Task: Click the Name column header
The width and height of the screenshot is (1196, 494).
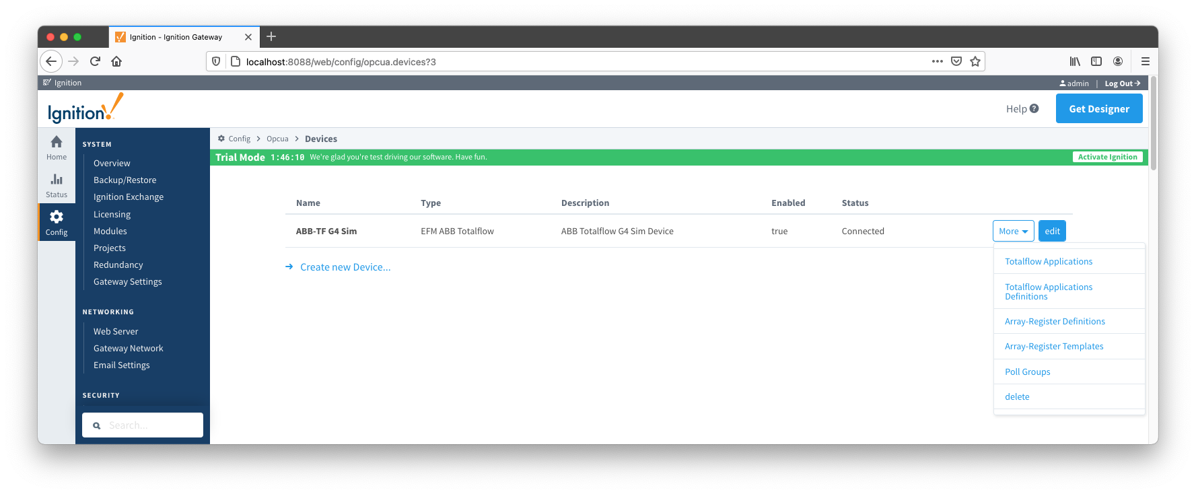Action: [x=308, y=203]
